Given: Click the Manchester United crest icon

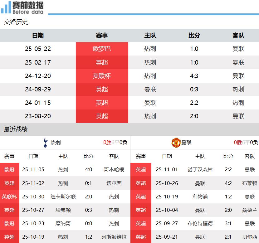Looking at the screenshot, I should 176,143.
